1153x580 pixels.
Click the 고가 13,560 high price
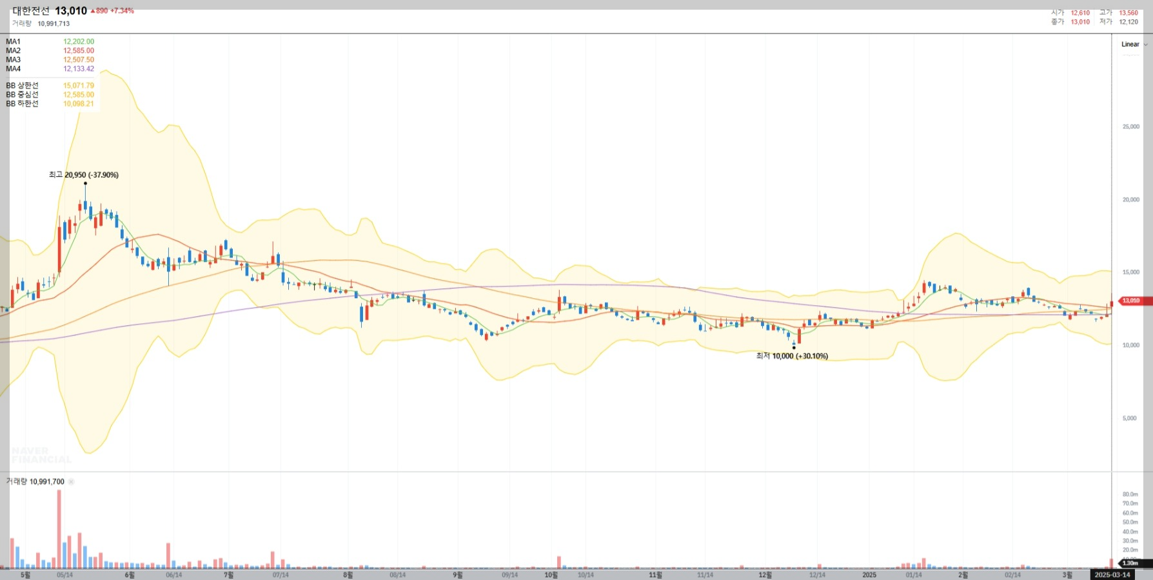1119,13
